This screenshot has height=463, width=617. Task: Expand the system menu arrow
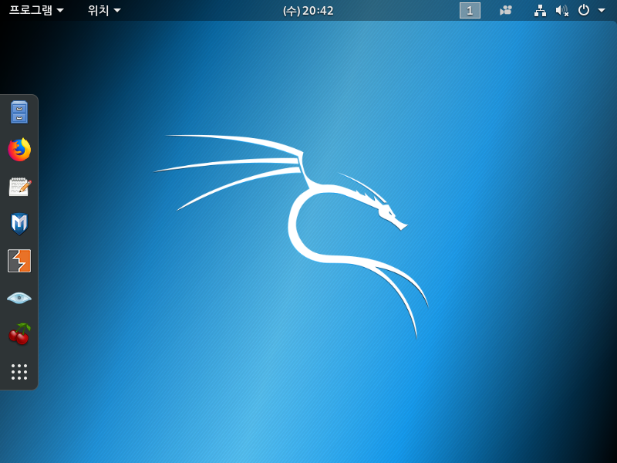click(602, 11)
